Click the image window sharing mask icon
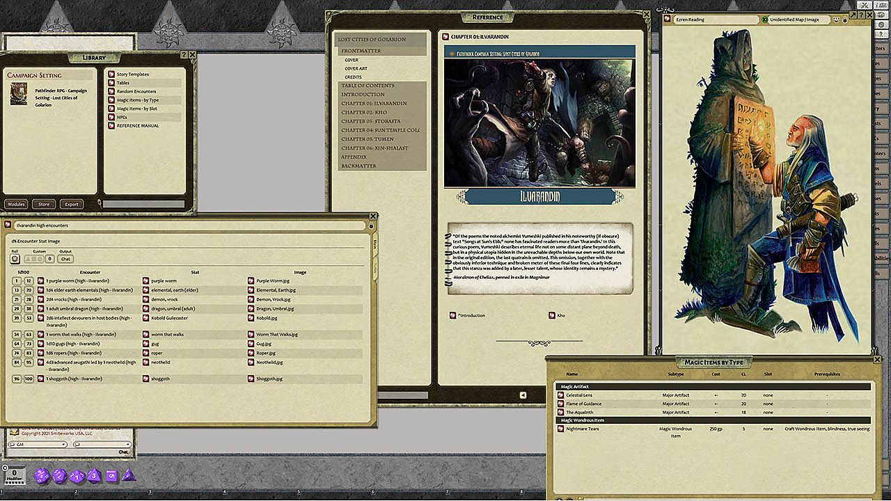The height and width of the screenshot is (501, 891). [835, 19]
